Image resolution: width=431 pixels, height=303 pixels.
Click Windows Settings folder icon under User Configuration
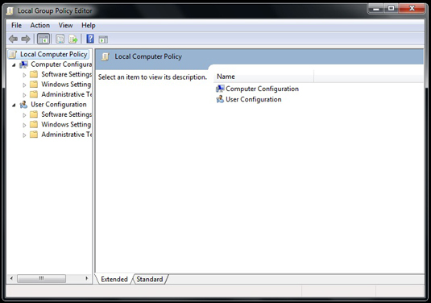pyautogui.click(x=34, y=124)
